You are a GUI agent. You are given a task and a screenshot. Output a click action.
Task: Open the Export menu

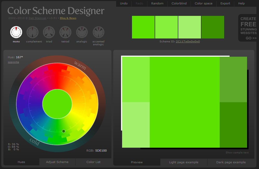pyautogui.click(x=225, y=3)
